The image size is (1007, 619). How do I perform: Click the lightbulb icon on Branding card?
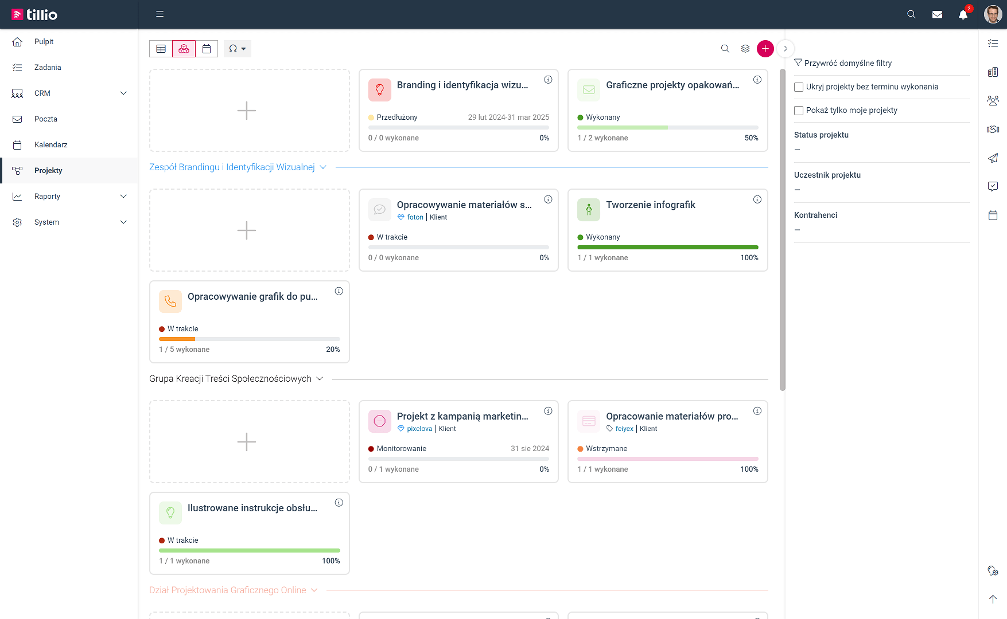click(379, 90)
